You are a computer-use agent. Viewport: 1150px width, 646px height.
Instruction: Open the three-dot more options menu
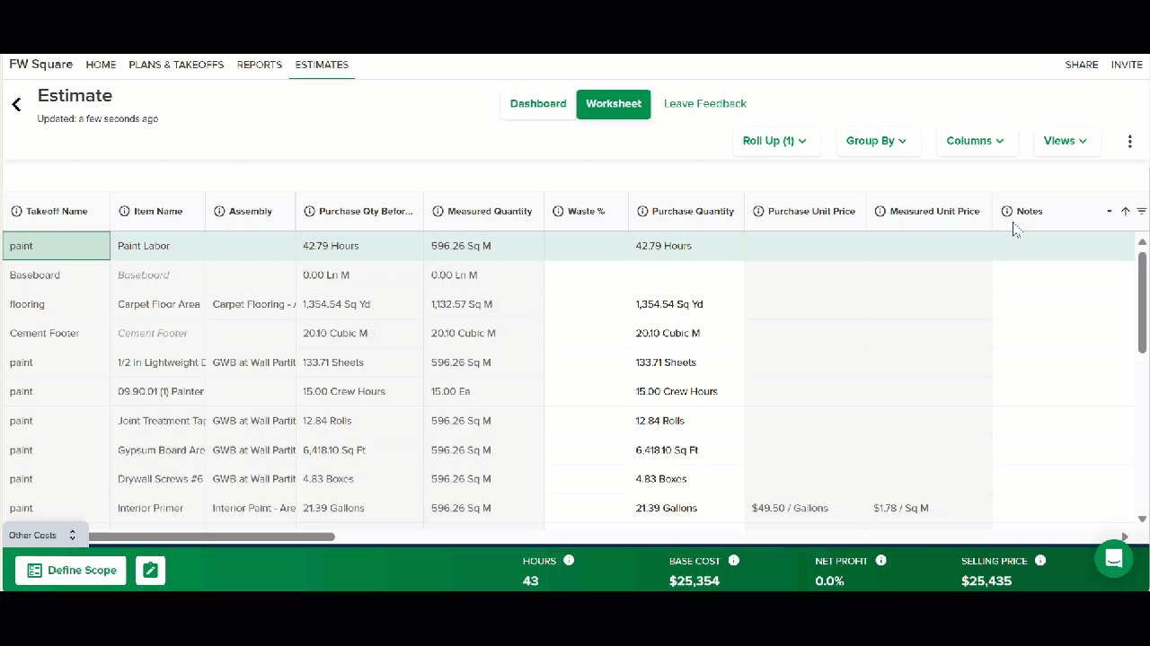point(1129,142)
